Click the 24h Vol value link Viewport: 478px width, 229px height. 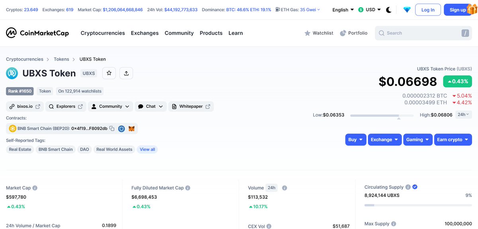pyautogui.click(x=181, y=10)
